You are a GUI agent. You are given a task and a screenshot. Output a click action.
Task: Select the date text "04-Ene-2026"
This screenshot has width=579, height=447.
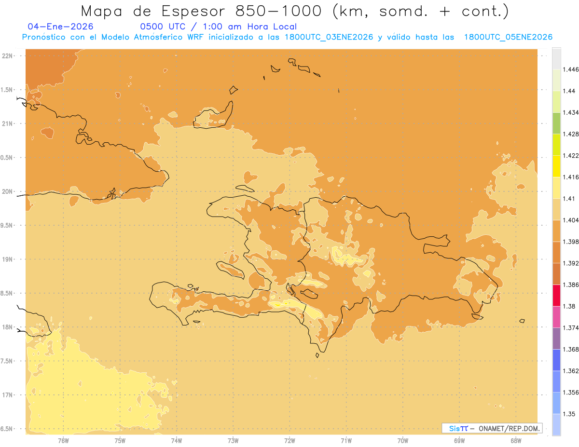(61, 27)
